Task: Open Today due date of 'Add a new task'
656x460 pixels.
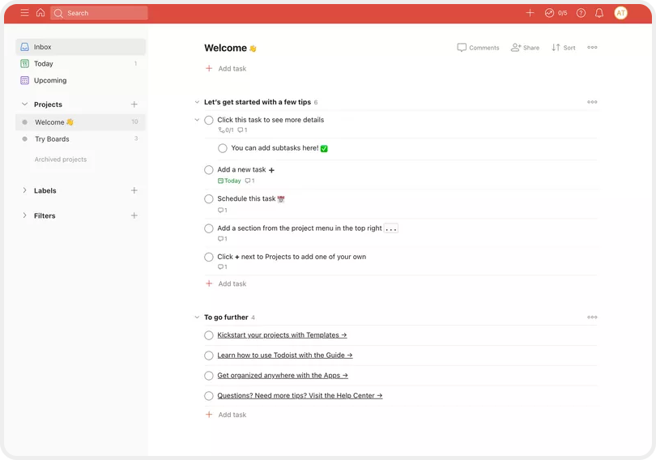Action: [229, 181]
